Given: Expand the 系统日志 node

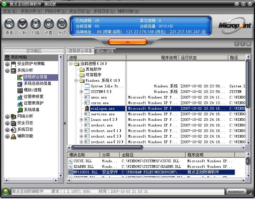Looking at the screenshot, I should tap(7, 130).
